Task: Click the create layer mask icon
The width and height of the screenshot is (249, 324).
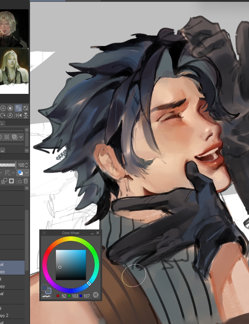Action: [x=11, y=181]
